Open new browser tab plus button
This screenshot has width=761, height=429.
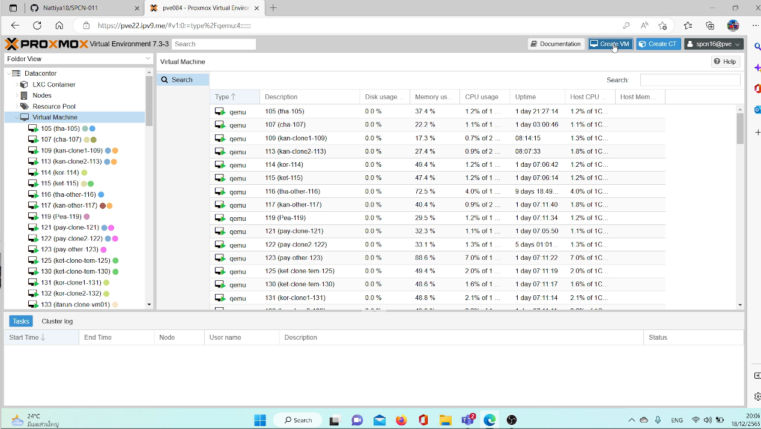[x=273, y=8]
